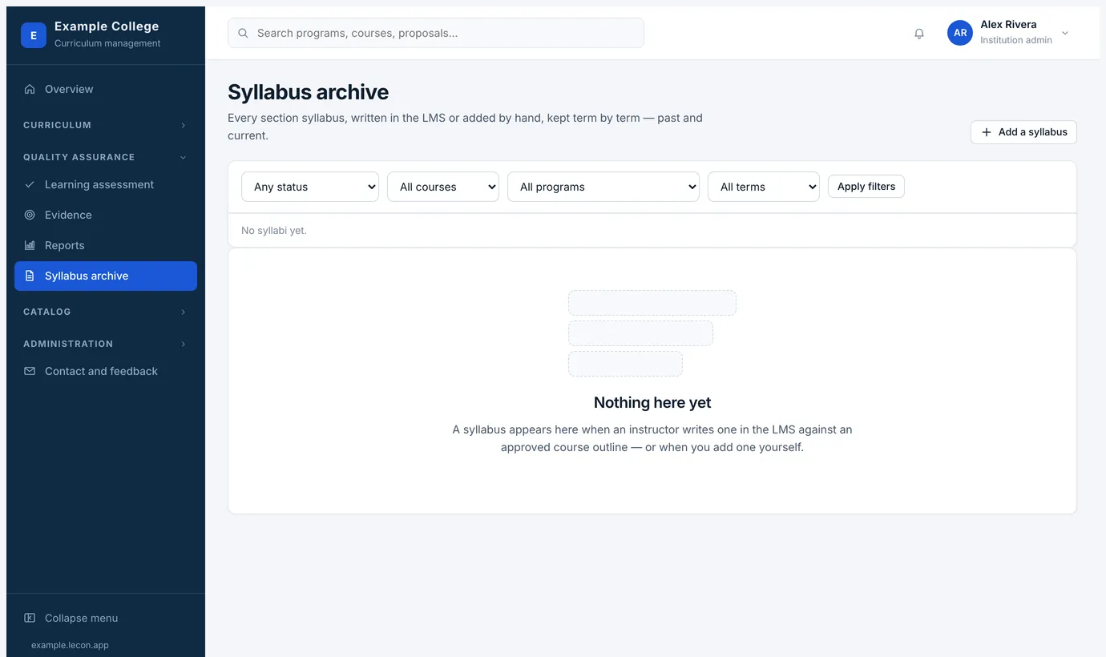Select Syllabus archive in the sidebar
This screenshot has width=1106, height=657.
coord(106,276)
